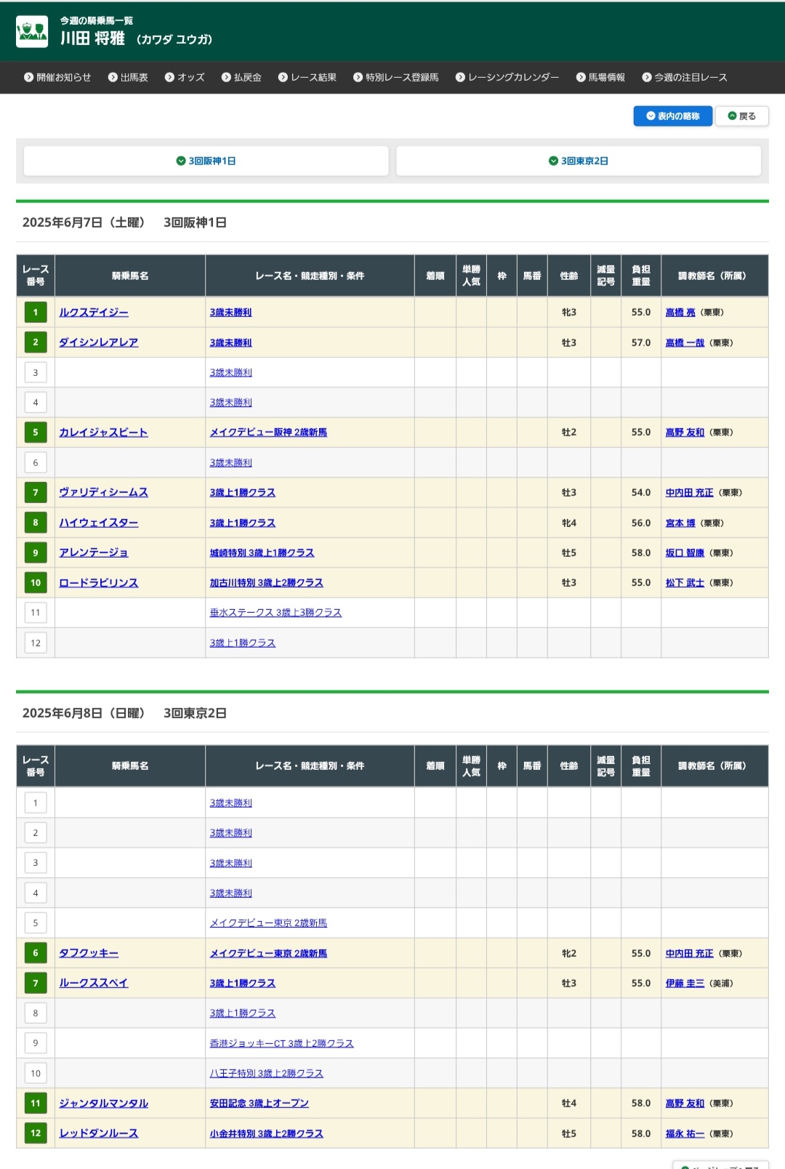The height and width of the screenshot is (1169, 785).
Task: Open trainer 高橋 一哉
Action: (x=685, y=342)
